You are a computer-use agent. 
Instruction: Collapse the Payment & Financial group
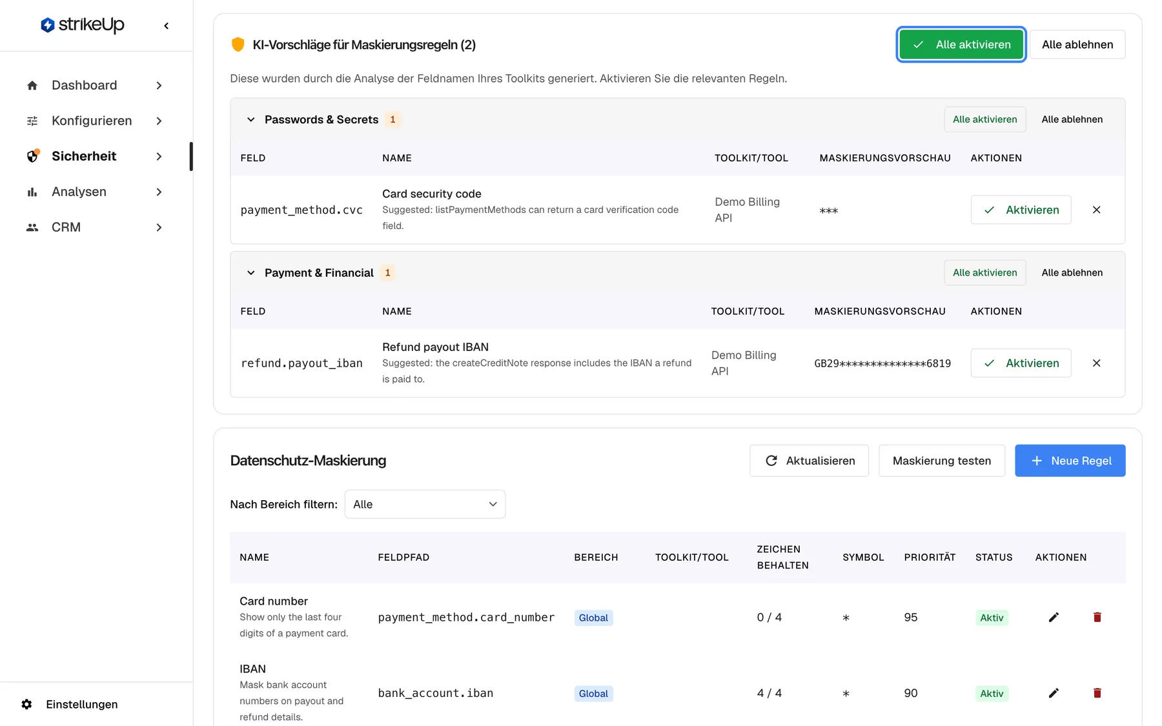250,273
